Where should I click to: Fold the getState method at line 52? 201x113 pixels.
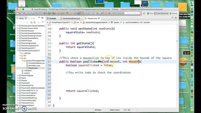[52, 43]
